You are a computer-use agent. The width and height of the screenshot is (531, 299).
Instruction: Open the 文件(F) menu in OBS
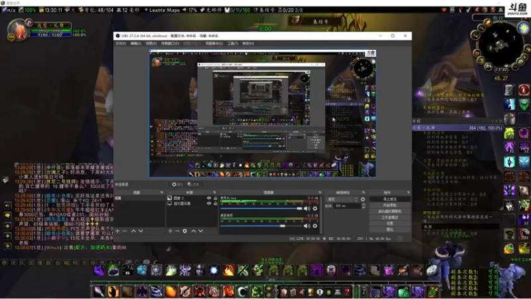click(x=121, y=43)
